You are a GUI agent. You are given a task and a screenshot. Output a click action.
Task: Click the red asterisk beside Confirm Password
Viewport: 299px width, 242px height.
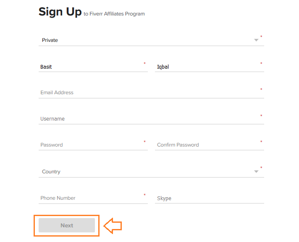tap(261, 142)
